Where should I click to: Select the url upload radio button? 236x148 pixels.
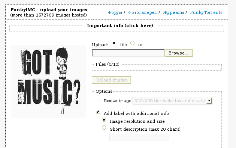133,43
